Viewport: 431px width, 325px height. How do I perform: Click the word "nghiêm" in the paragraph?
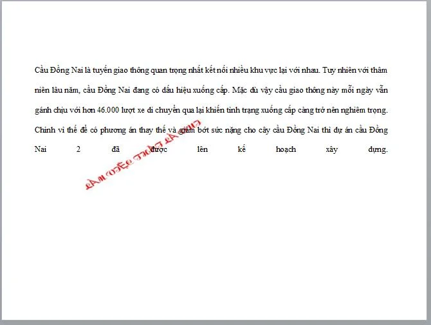click(353, 111)
